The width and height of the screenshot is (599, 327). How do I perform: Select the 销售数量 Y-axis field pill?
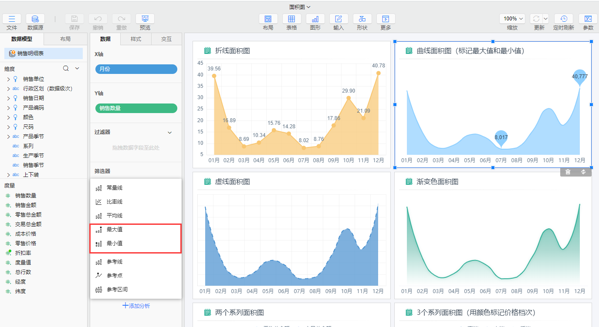(136, 108)
